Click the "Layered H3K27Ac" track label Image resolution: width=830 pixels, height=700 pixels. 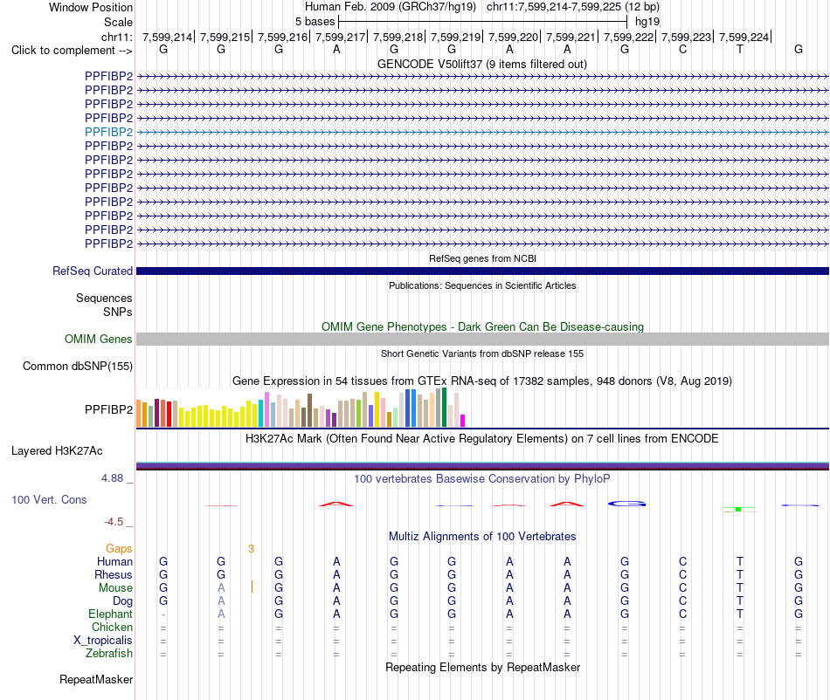point(57,451)
